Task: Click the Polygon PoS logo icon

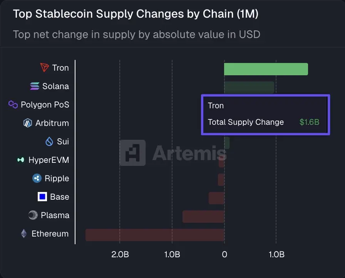Action: pos(13,104)
